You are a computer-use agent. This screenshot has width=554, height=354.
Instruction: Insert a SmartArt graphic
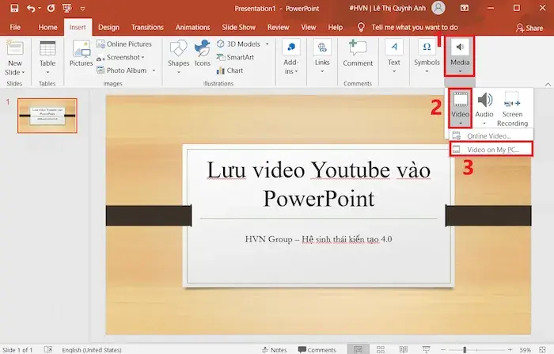pyautogui.click(x=235, y=57)
